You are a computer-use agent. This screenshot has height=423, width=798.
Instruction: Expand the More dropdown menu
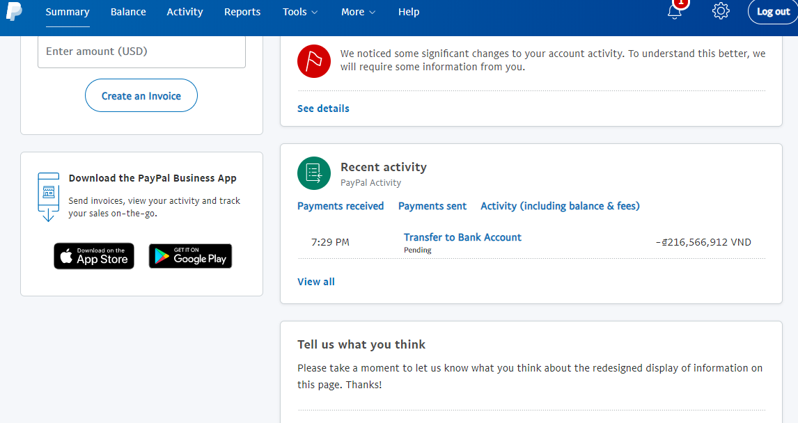click(x=358, y=12)
